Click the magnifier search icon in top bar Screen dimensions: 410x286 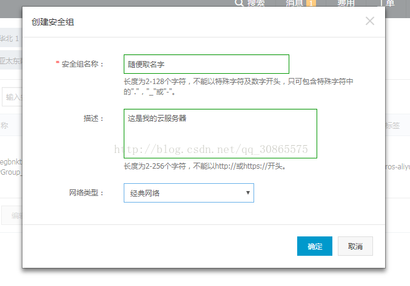pyautogui.click(x=239, y=3)
